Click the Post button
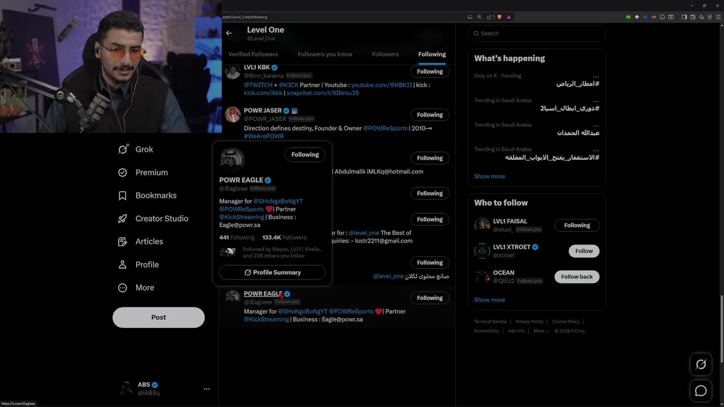 click(158, 317)
